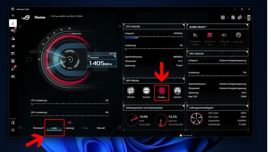Open the Game Library icon in sidebar
The image size is (271, 152).
tap(13, 53)
